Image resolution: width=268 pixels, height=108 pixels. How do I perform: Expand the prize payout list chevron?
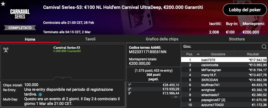pos(175,97)
